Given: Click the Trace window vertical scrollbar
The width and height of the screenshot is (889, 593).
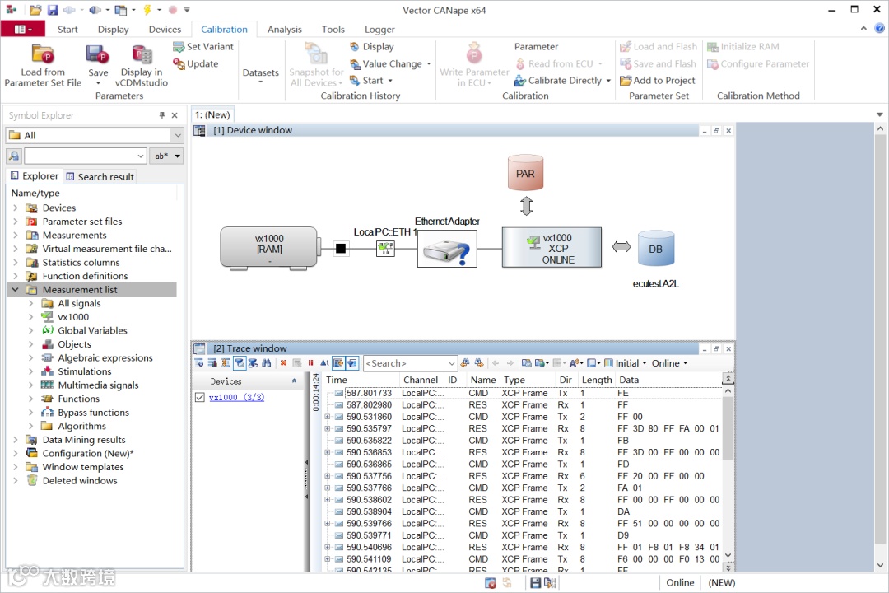Looking at the screenshot, I should 728,474.
